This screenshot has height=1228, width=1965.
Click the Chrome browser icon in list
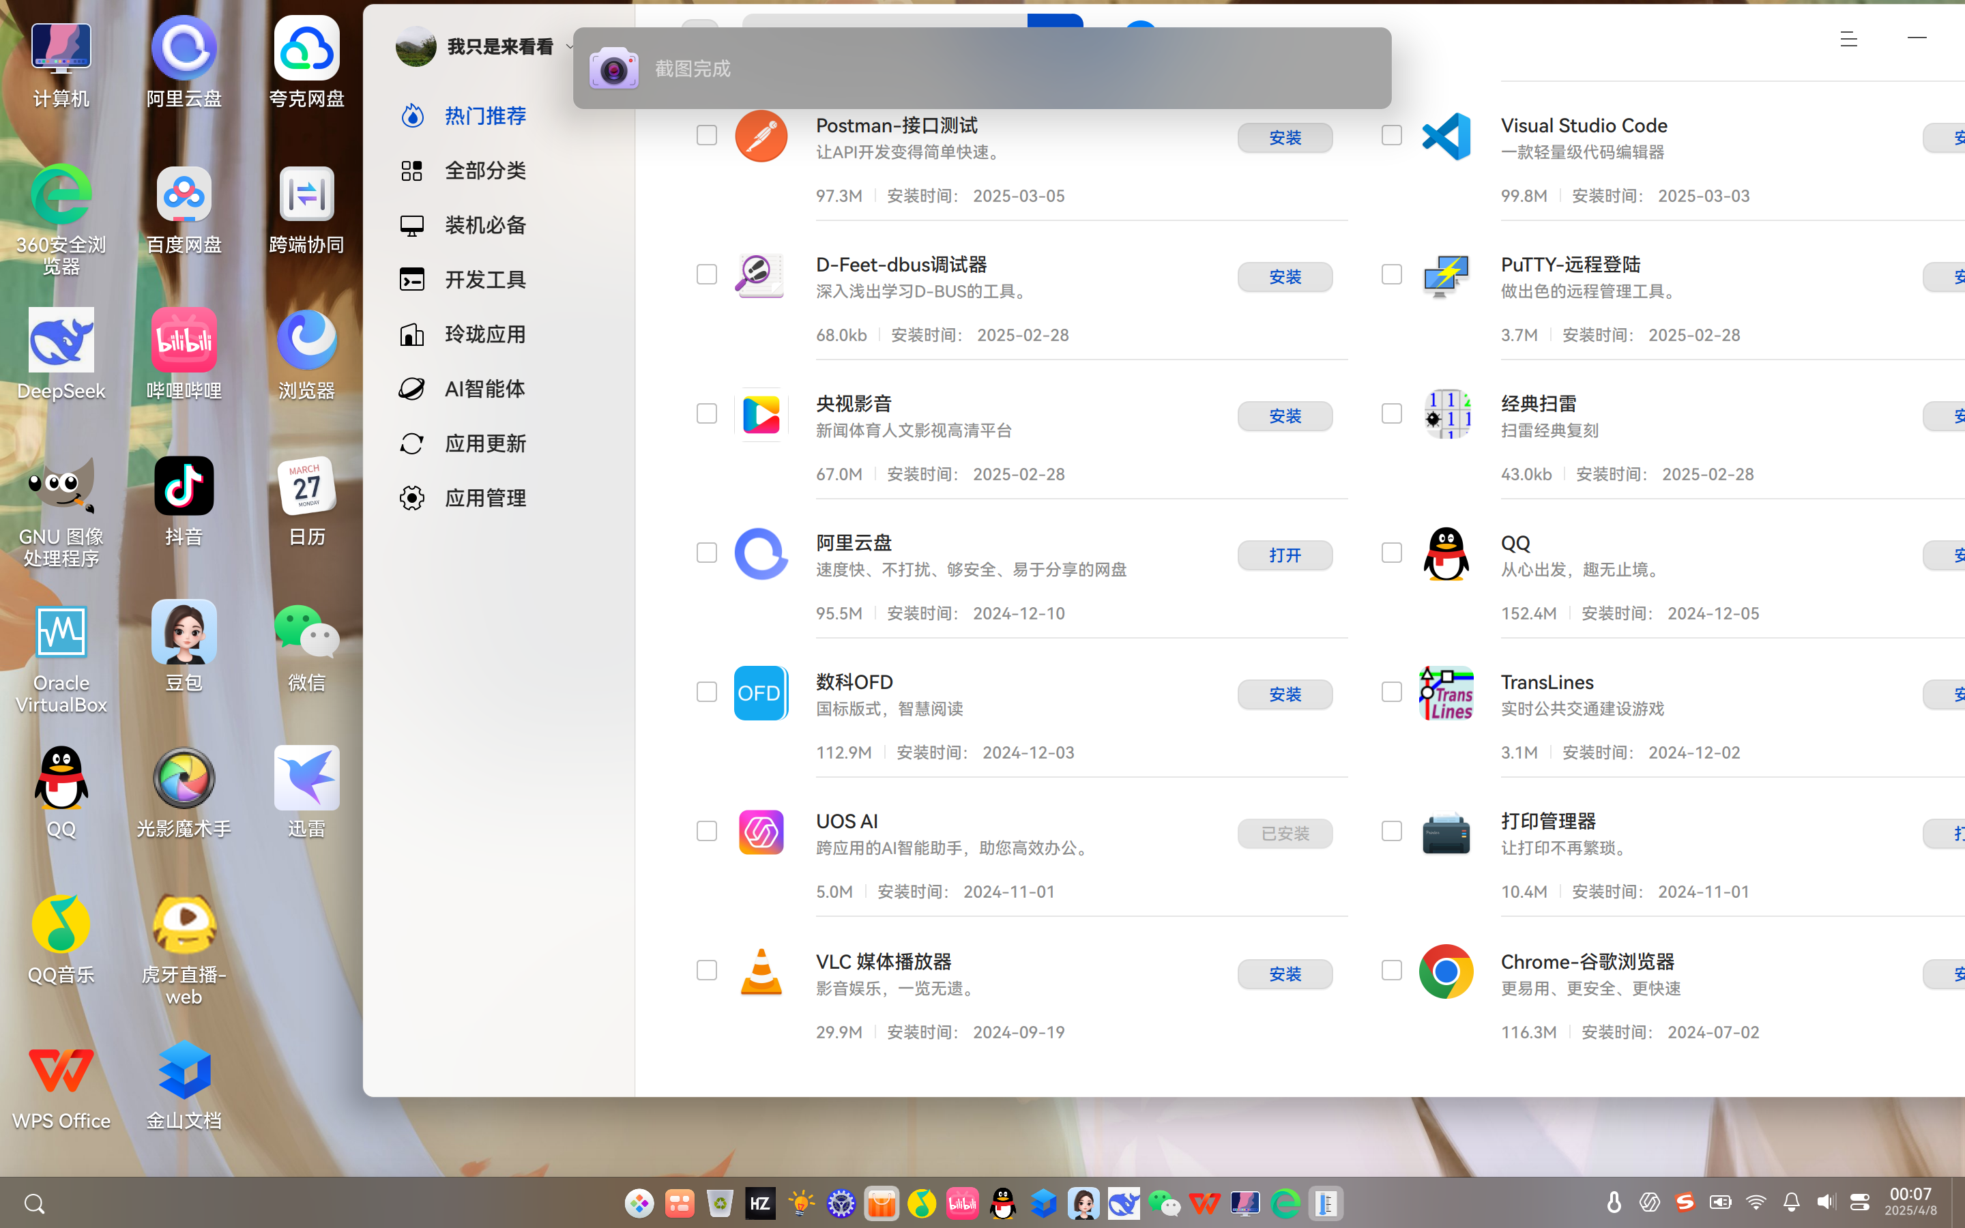(1446, 971)
